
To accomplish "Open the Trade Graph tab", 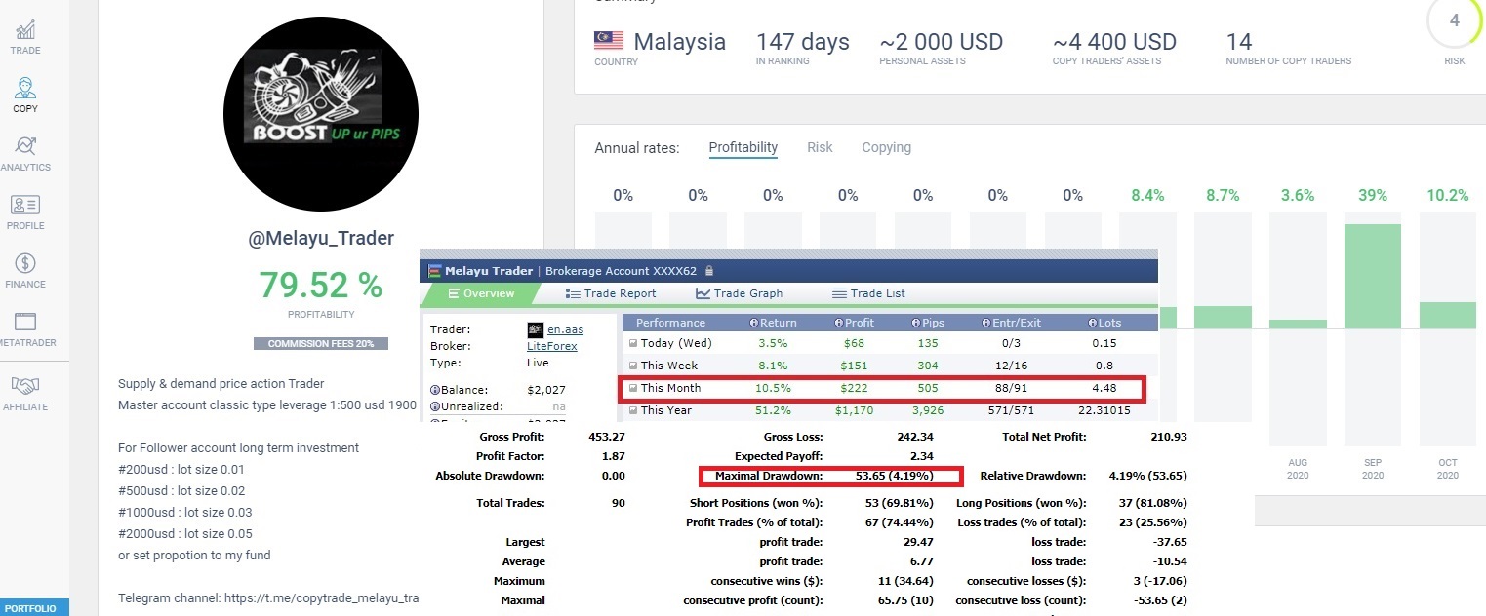I will click(x=739, y=293).
